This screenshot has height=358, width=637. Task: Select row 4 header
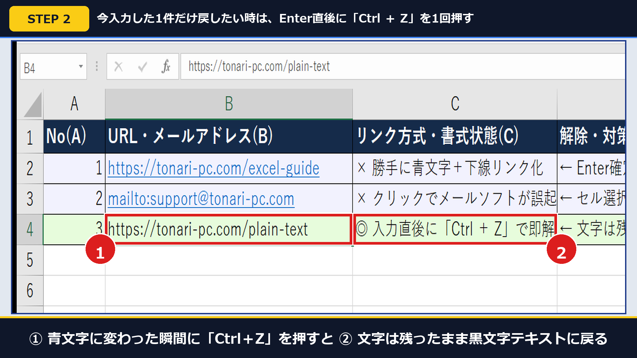tap(30, 229)
